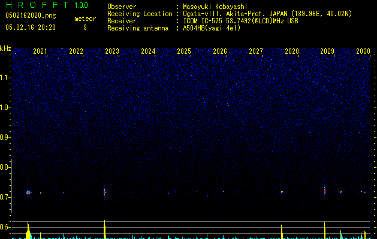Click the meteor label text

pos(85,19)
